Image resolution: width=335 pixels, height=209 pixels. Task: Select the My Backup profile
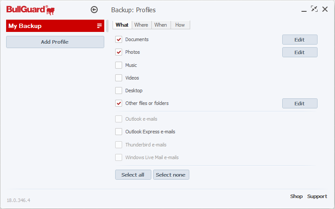[48, 26]
